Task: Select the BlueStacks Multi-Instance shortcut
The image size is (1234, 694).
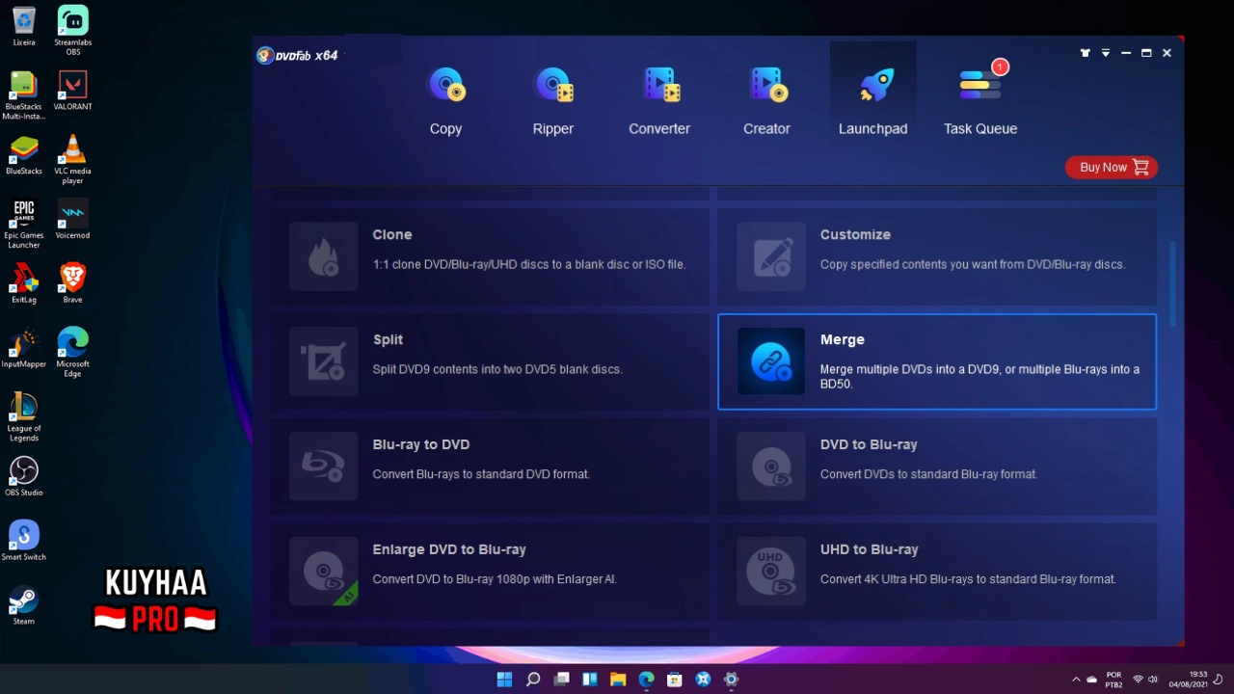Action: tap(24, 95)
